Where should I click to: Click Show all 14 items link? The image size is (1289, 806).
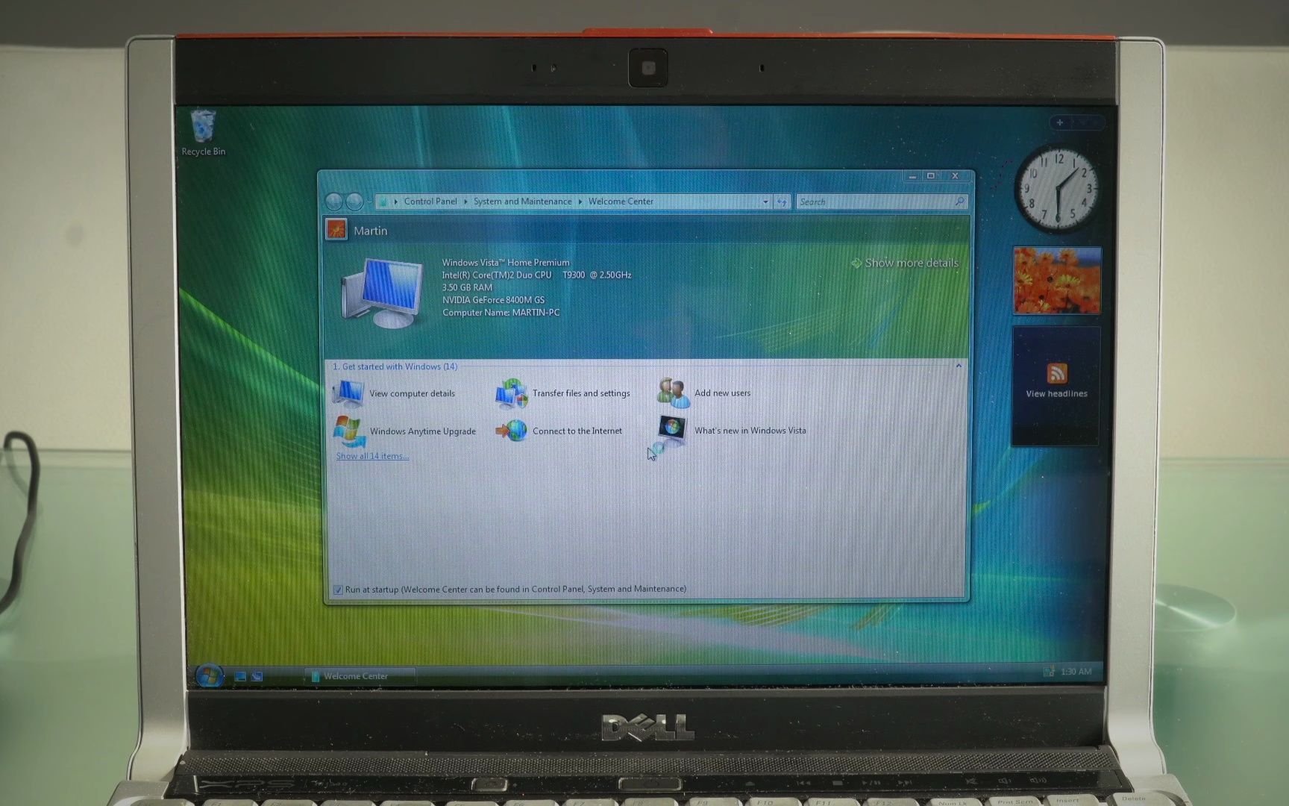click(372, 456)
